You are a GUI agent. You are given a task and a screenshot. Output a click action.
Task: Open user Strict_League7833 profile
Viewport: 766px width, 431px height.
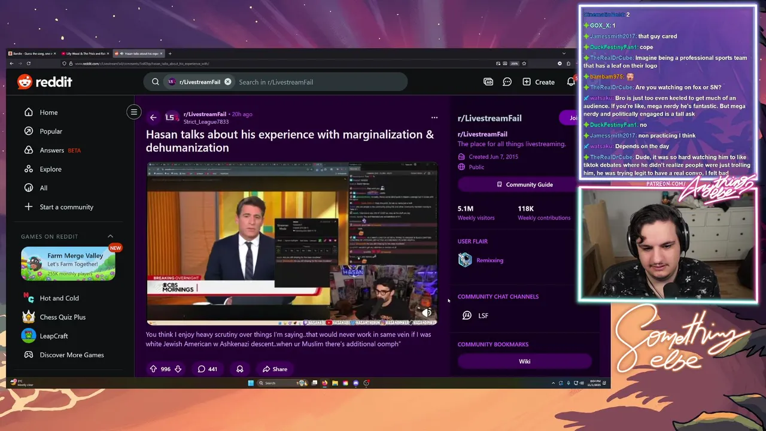point(206,122)
